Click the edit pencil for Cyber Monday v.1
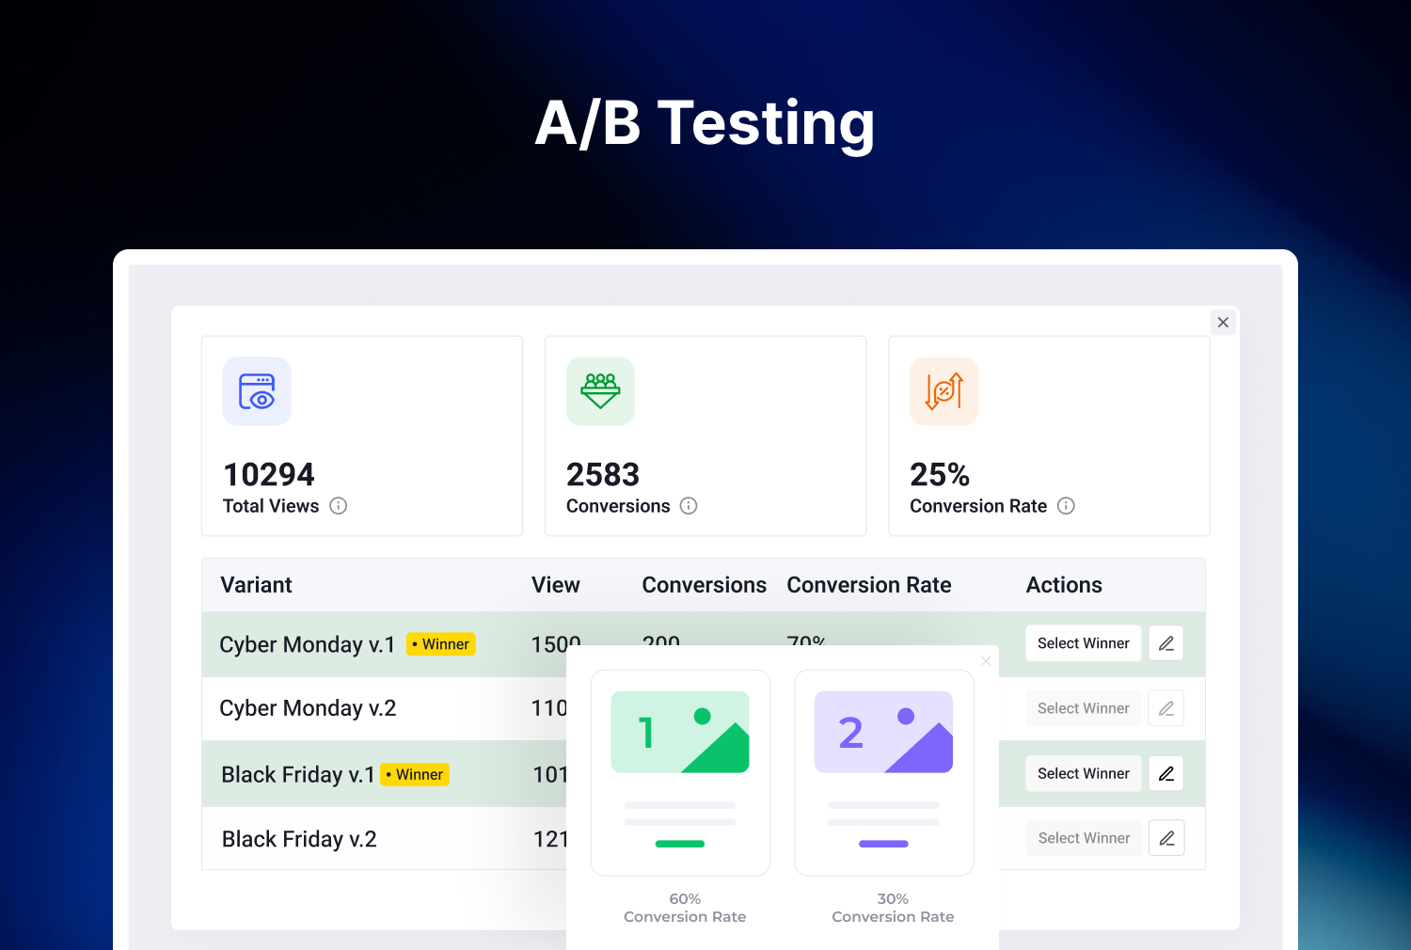1411x950 pixels. 1165,643
